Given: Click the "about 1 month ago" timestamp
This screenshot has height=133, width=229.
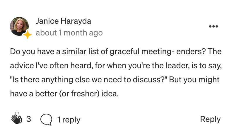Looking at the screenshot, I should tap(69, 33).
